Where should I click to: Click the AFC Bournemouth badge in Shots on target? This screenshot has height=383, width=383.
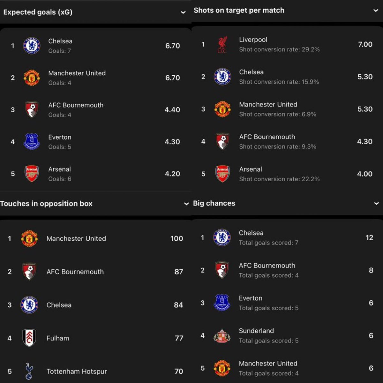coord(222,141)
